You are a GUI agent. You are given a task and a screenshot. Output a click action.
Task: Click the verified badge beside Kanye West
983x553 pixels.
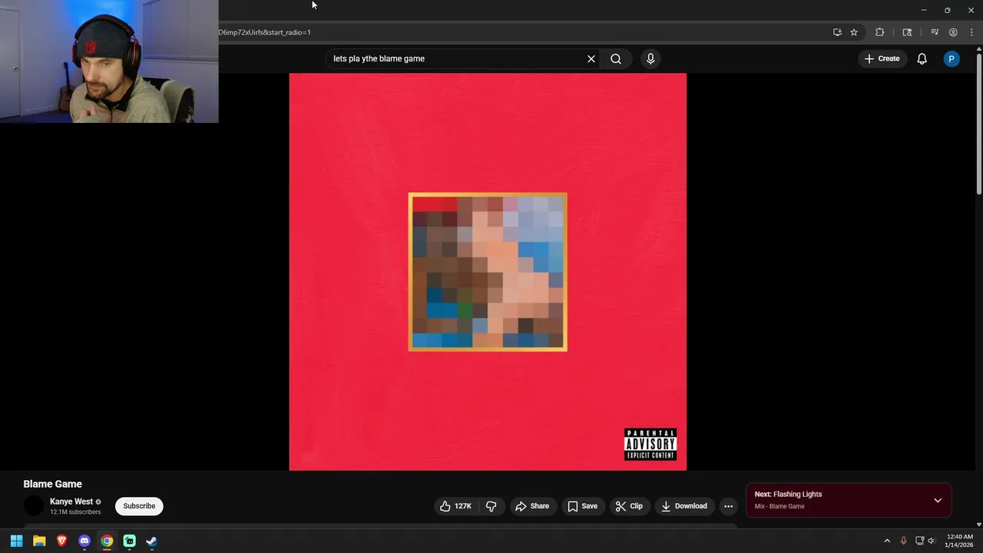pos(98,502)
